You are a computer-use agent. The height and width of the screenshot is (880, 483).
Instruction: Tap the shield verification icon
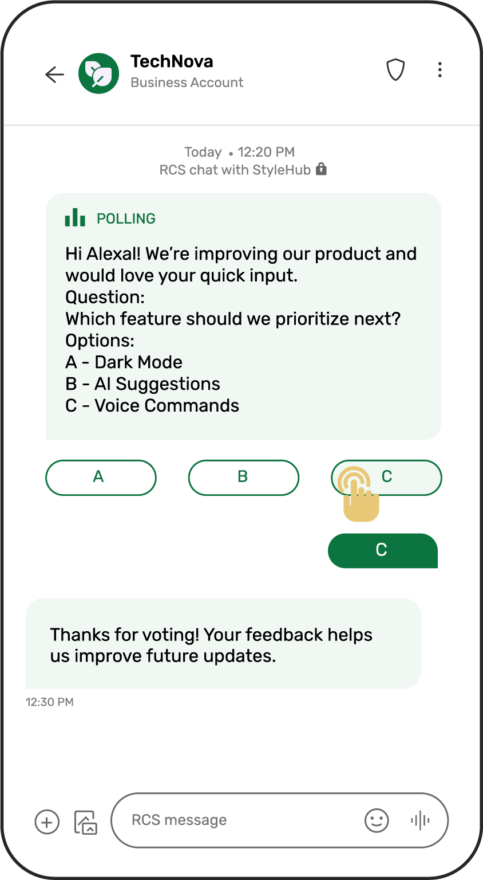tap(395, 71)
